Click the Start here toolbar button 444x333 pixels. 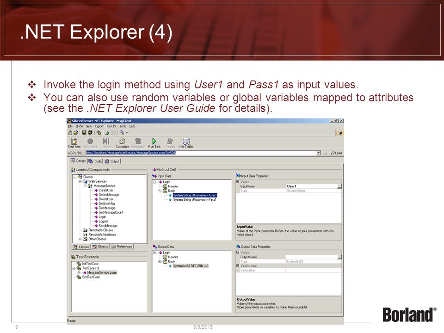[74, 143]
